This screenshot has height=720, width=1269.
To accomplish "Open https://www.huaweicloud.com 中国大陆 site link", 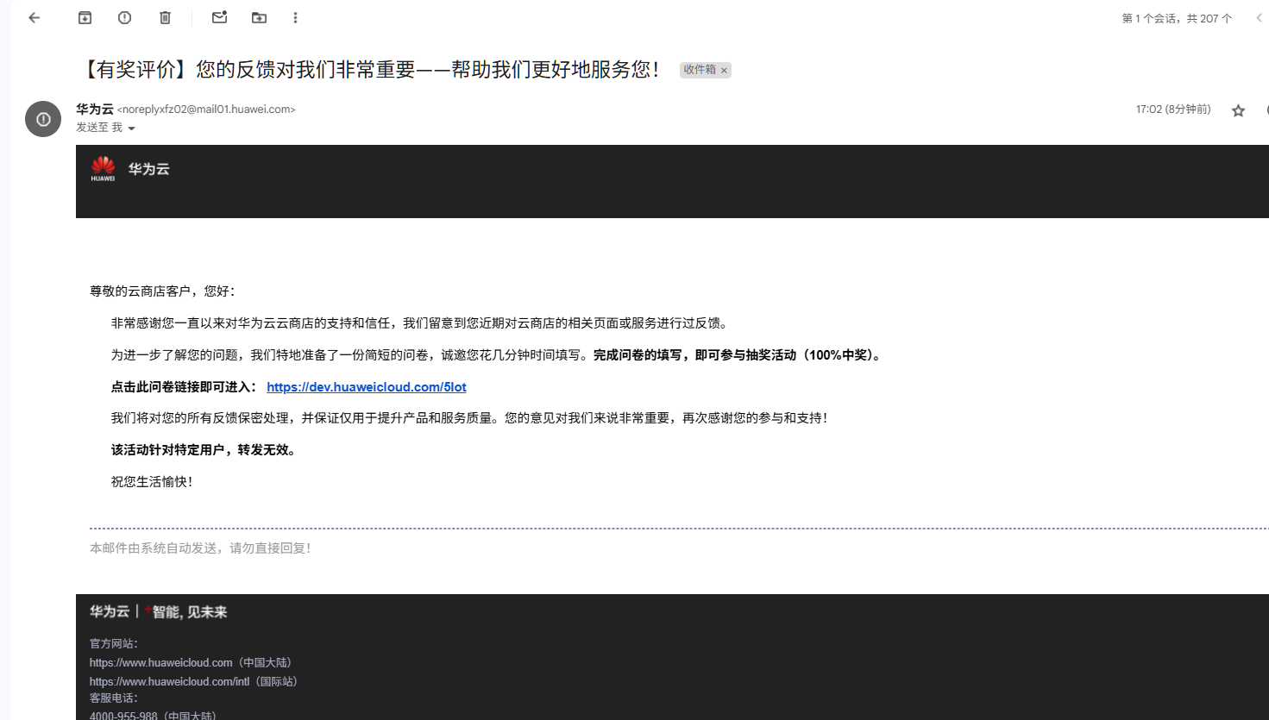I will pyautogui.click(x=161, y=662).
